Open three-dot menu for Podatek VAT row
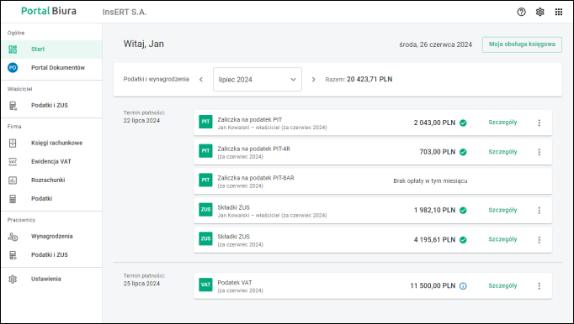This screenshot has width=574, height=324. point(539,286)
